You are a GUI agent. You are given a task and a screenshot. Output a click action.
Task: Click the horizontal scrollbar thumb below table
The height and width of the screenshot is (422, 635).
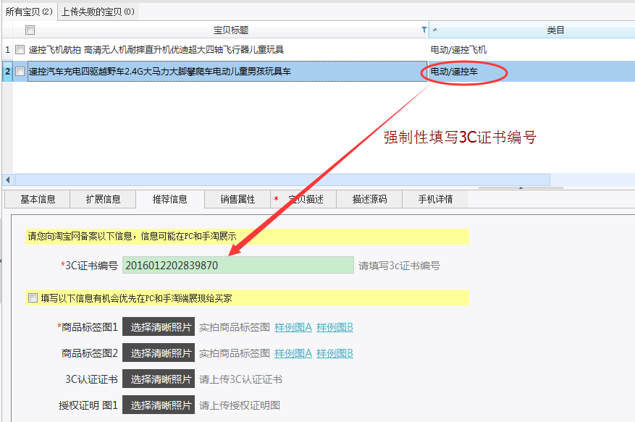coord(282,180)
